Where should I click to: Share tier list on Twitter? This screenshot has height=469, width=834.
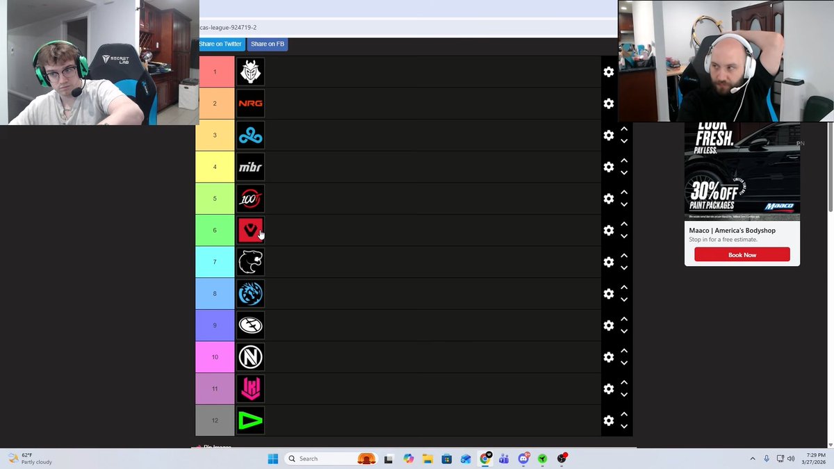[221, 44]
